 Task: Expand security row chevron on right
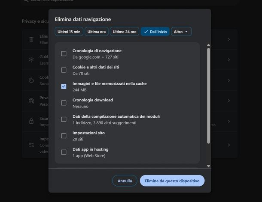tap(229, 121)
